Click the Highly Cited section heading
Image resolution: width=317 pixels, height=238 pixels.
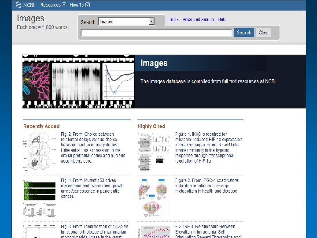point(151,126)
